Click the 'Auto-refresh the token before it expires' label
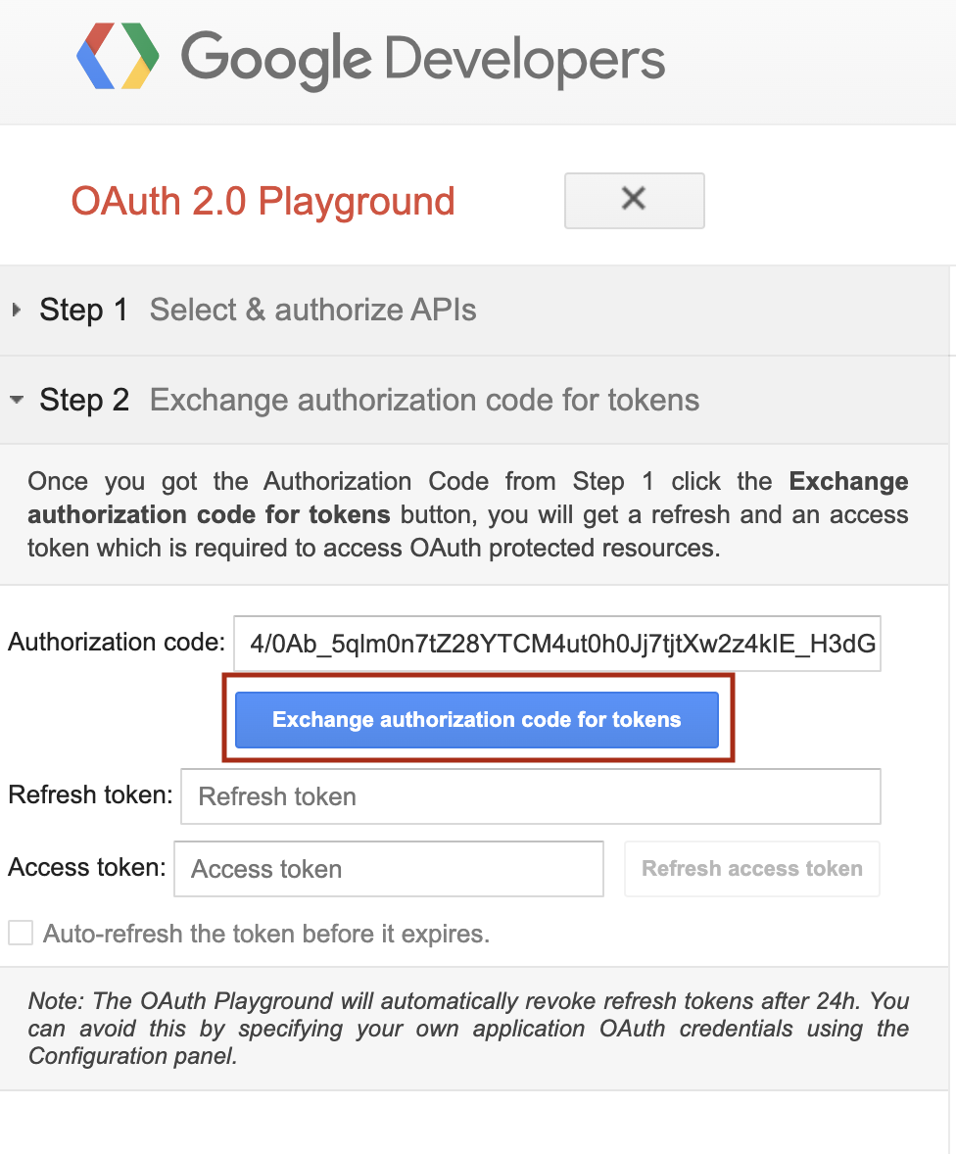Screen dimensions: 956x1154 266,934
